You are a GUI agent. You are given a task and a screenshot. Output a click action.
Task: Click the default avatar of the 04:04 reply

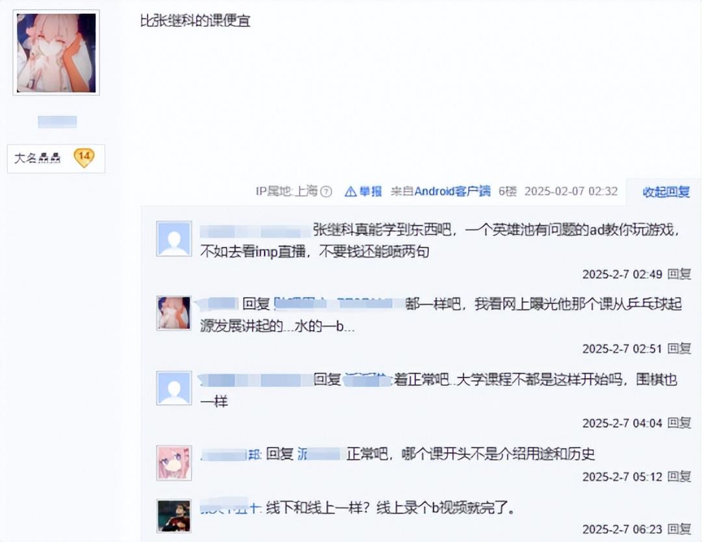pyautogui.click(x=174, y=388)
